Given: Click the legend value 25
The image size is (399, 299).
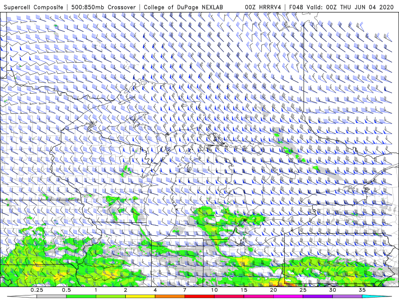Looking at the screenshot, I should point(303,290).
